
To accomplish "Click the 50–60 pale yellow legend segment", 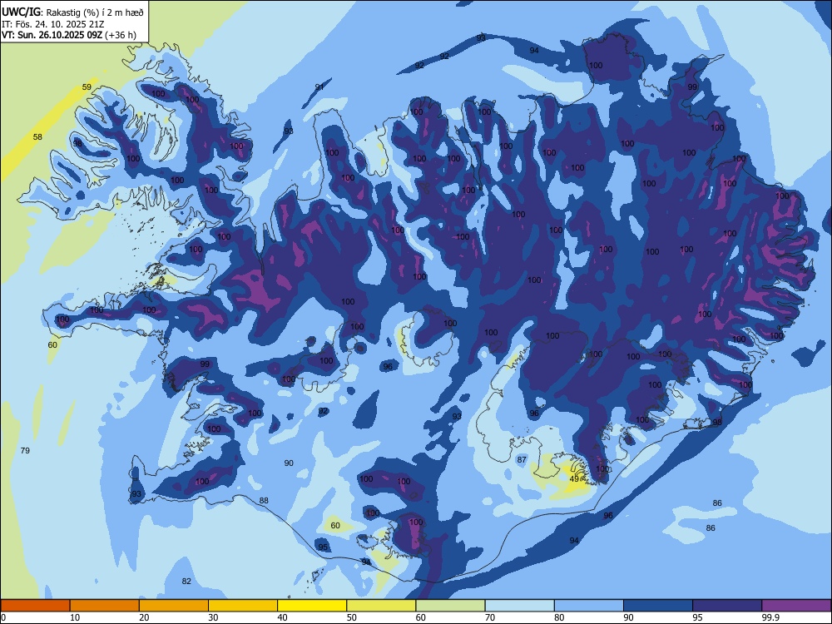I will pyautogui.click(x=381, y=606).
